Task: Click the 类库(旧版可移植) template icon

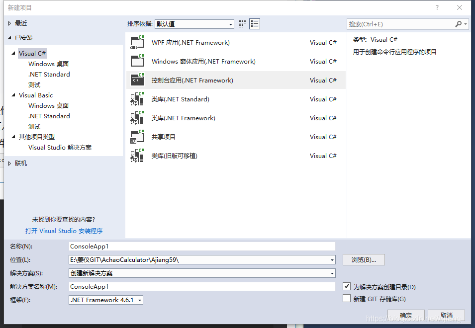Action: click(137, 156)
